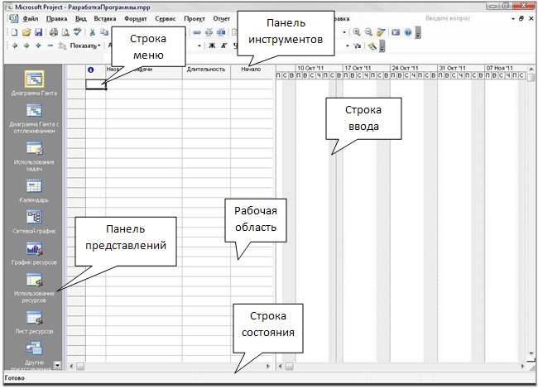Open font size dropdown arrow before Ж
Screen dimensions: 538x389
coord(199,46)
